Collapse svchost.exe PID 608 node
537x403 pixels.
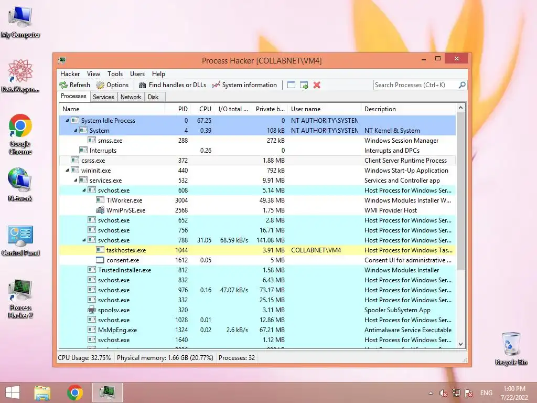[x=84, y=190]
